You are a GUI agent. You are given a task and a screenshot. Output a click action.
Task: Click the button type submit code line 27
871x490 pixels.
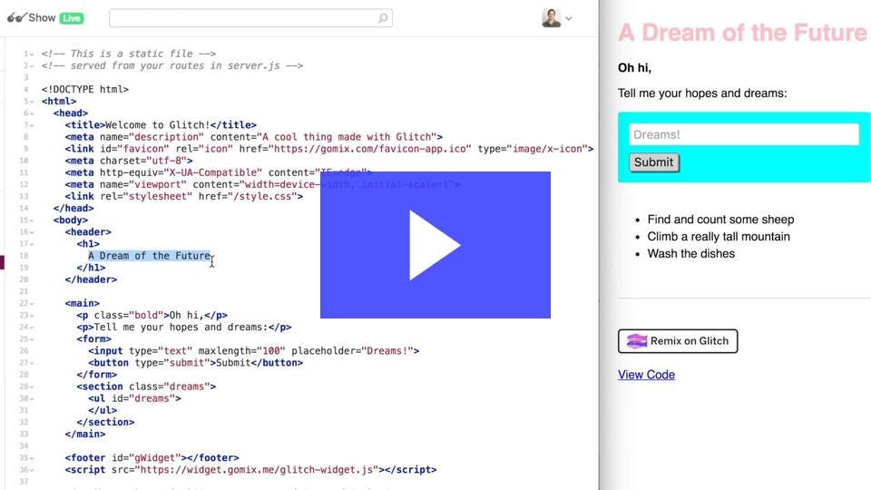(196, 363)
